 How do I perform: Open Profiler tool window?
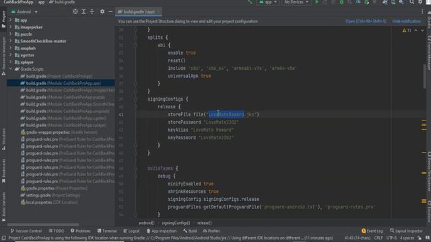click(x=211, y=231)
